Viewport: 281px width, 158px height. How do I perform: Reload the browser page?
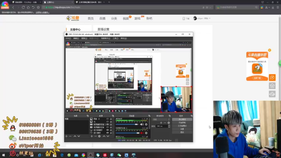coord(23,7)
